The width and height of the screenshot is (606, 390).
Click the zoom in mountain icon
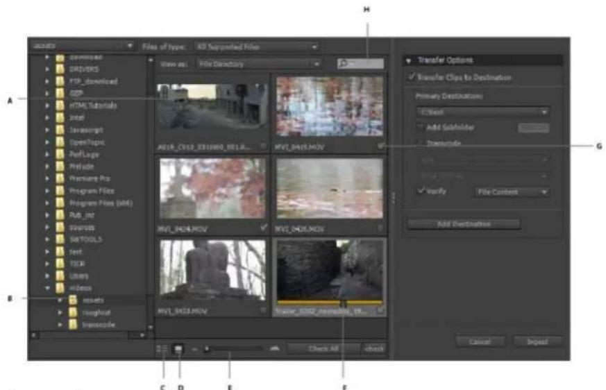(275, 348)
